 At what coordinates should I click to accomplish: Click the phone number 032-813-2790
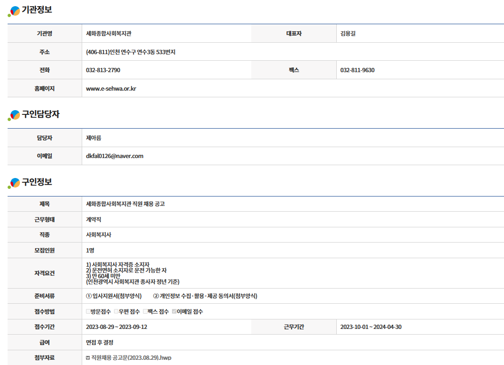coord(103,70)
